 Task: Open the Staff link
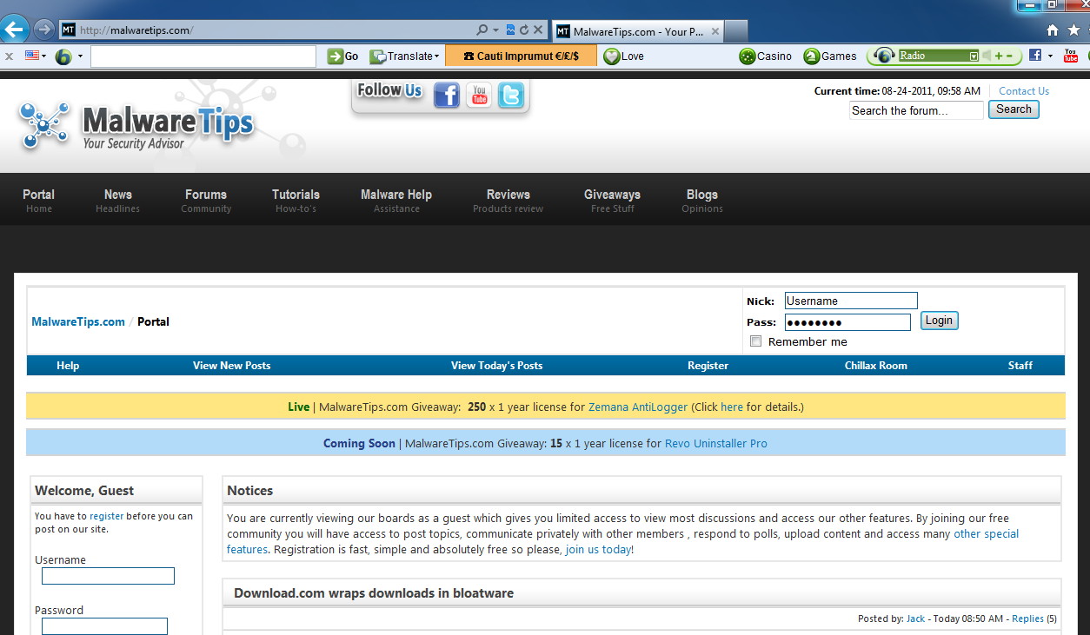1020,366
